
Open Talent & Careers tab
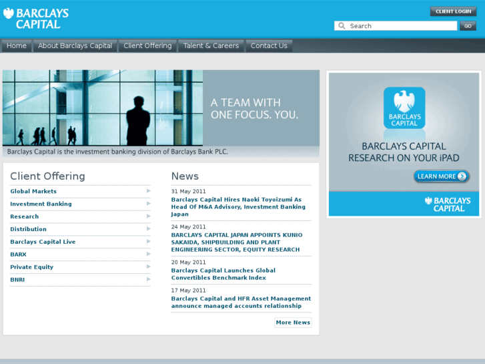[x=211, y=46]
